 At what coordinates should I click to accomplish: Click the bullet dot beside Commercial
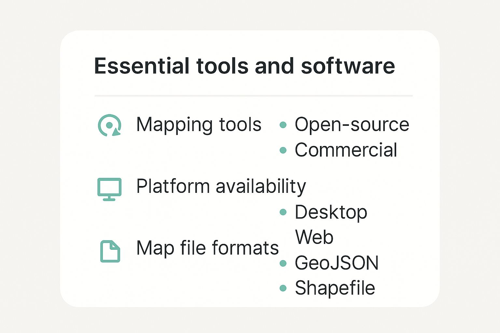tap(283, 150)
